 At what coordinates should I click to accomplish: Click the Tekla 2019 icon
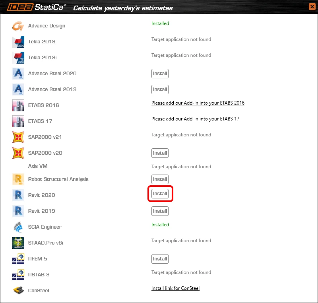[18, 42]
